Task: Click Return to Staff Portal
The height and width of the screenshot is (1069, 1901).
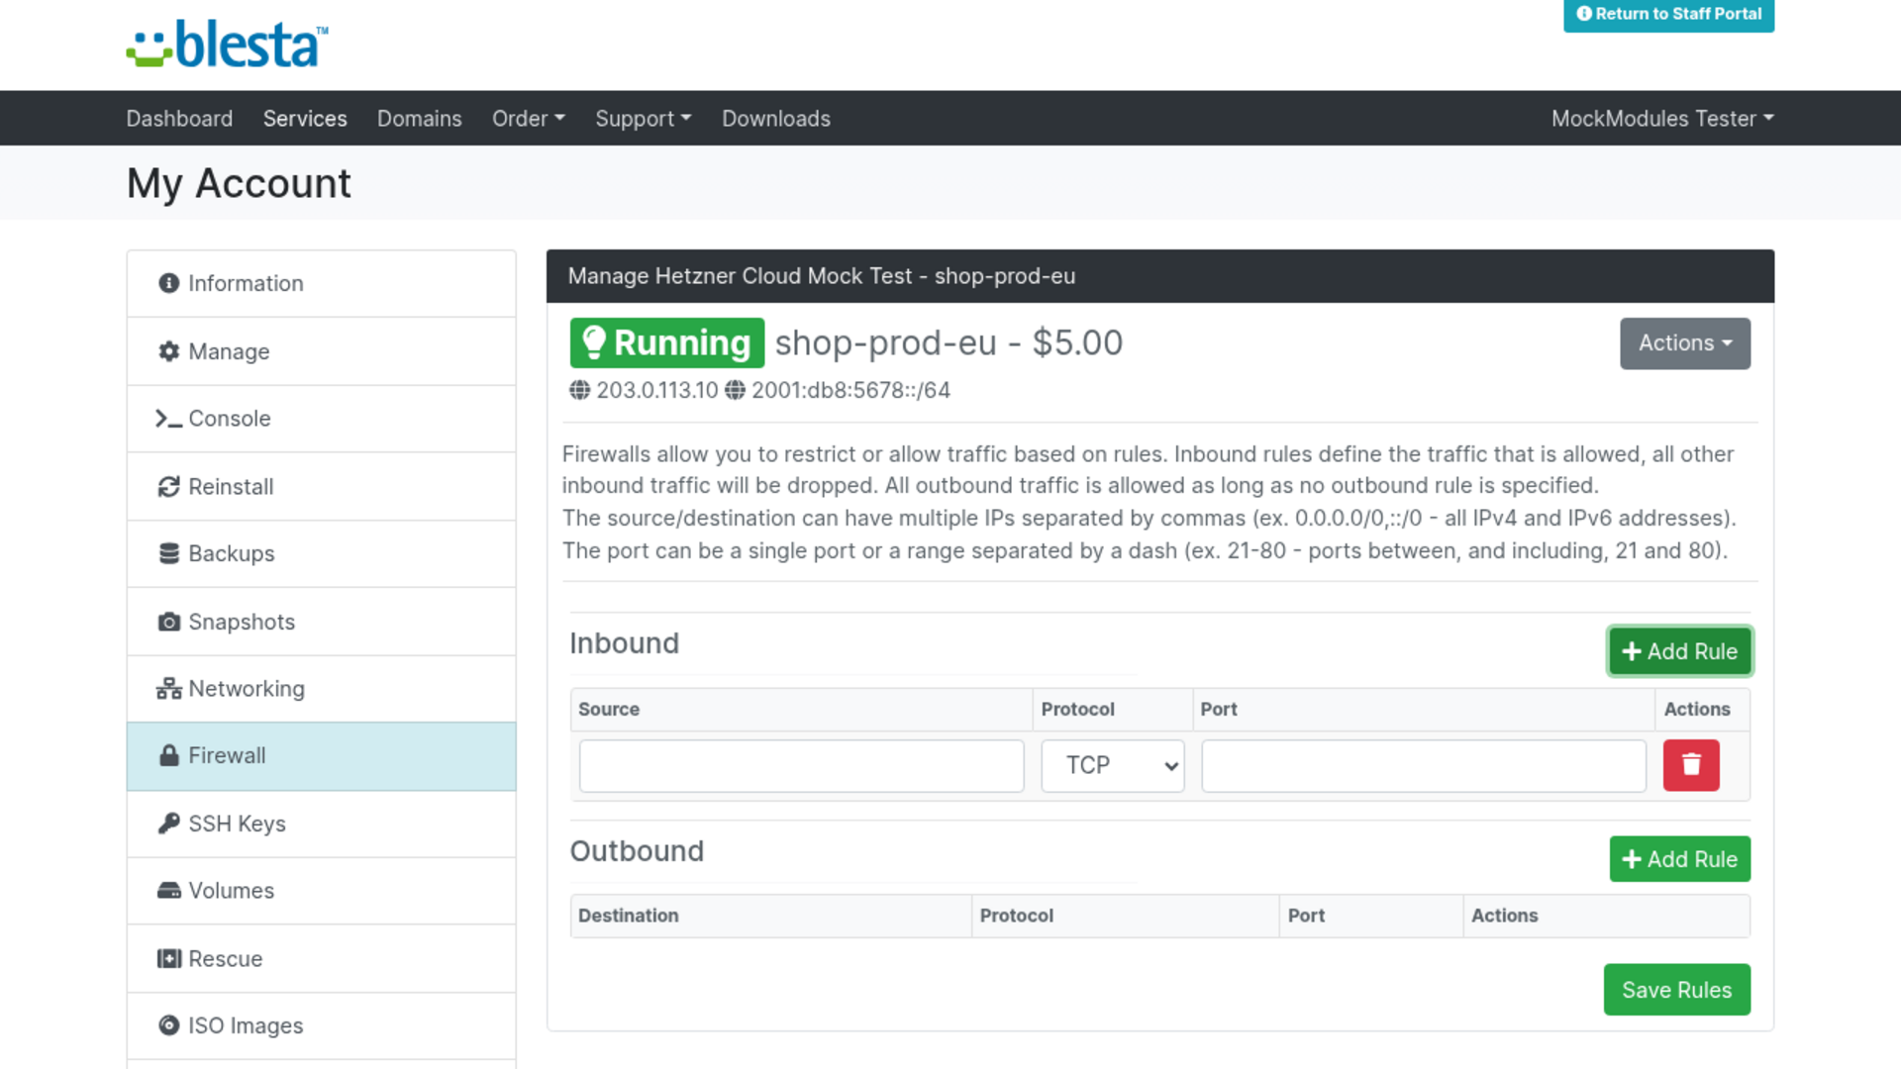Action: [1669, 14]
